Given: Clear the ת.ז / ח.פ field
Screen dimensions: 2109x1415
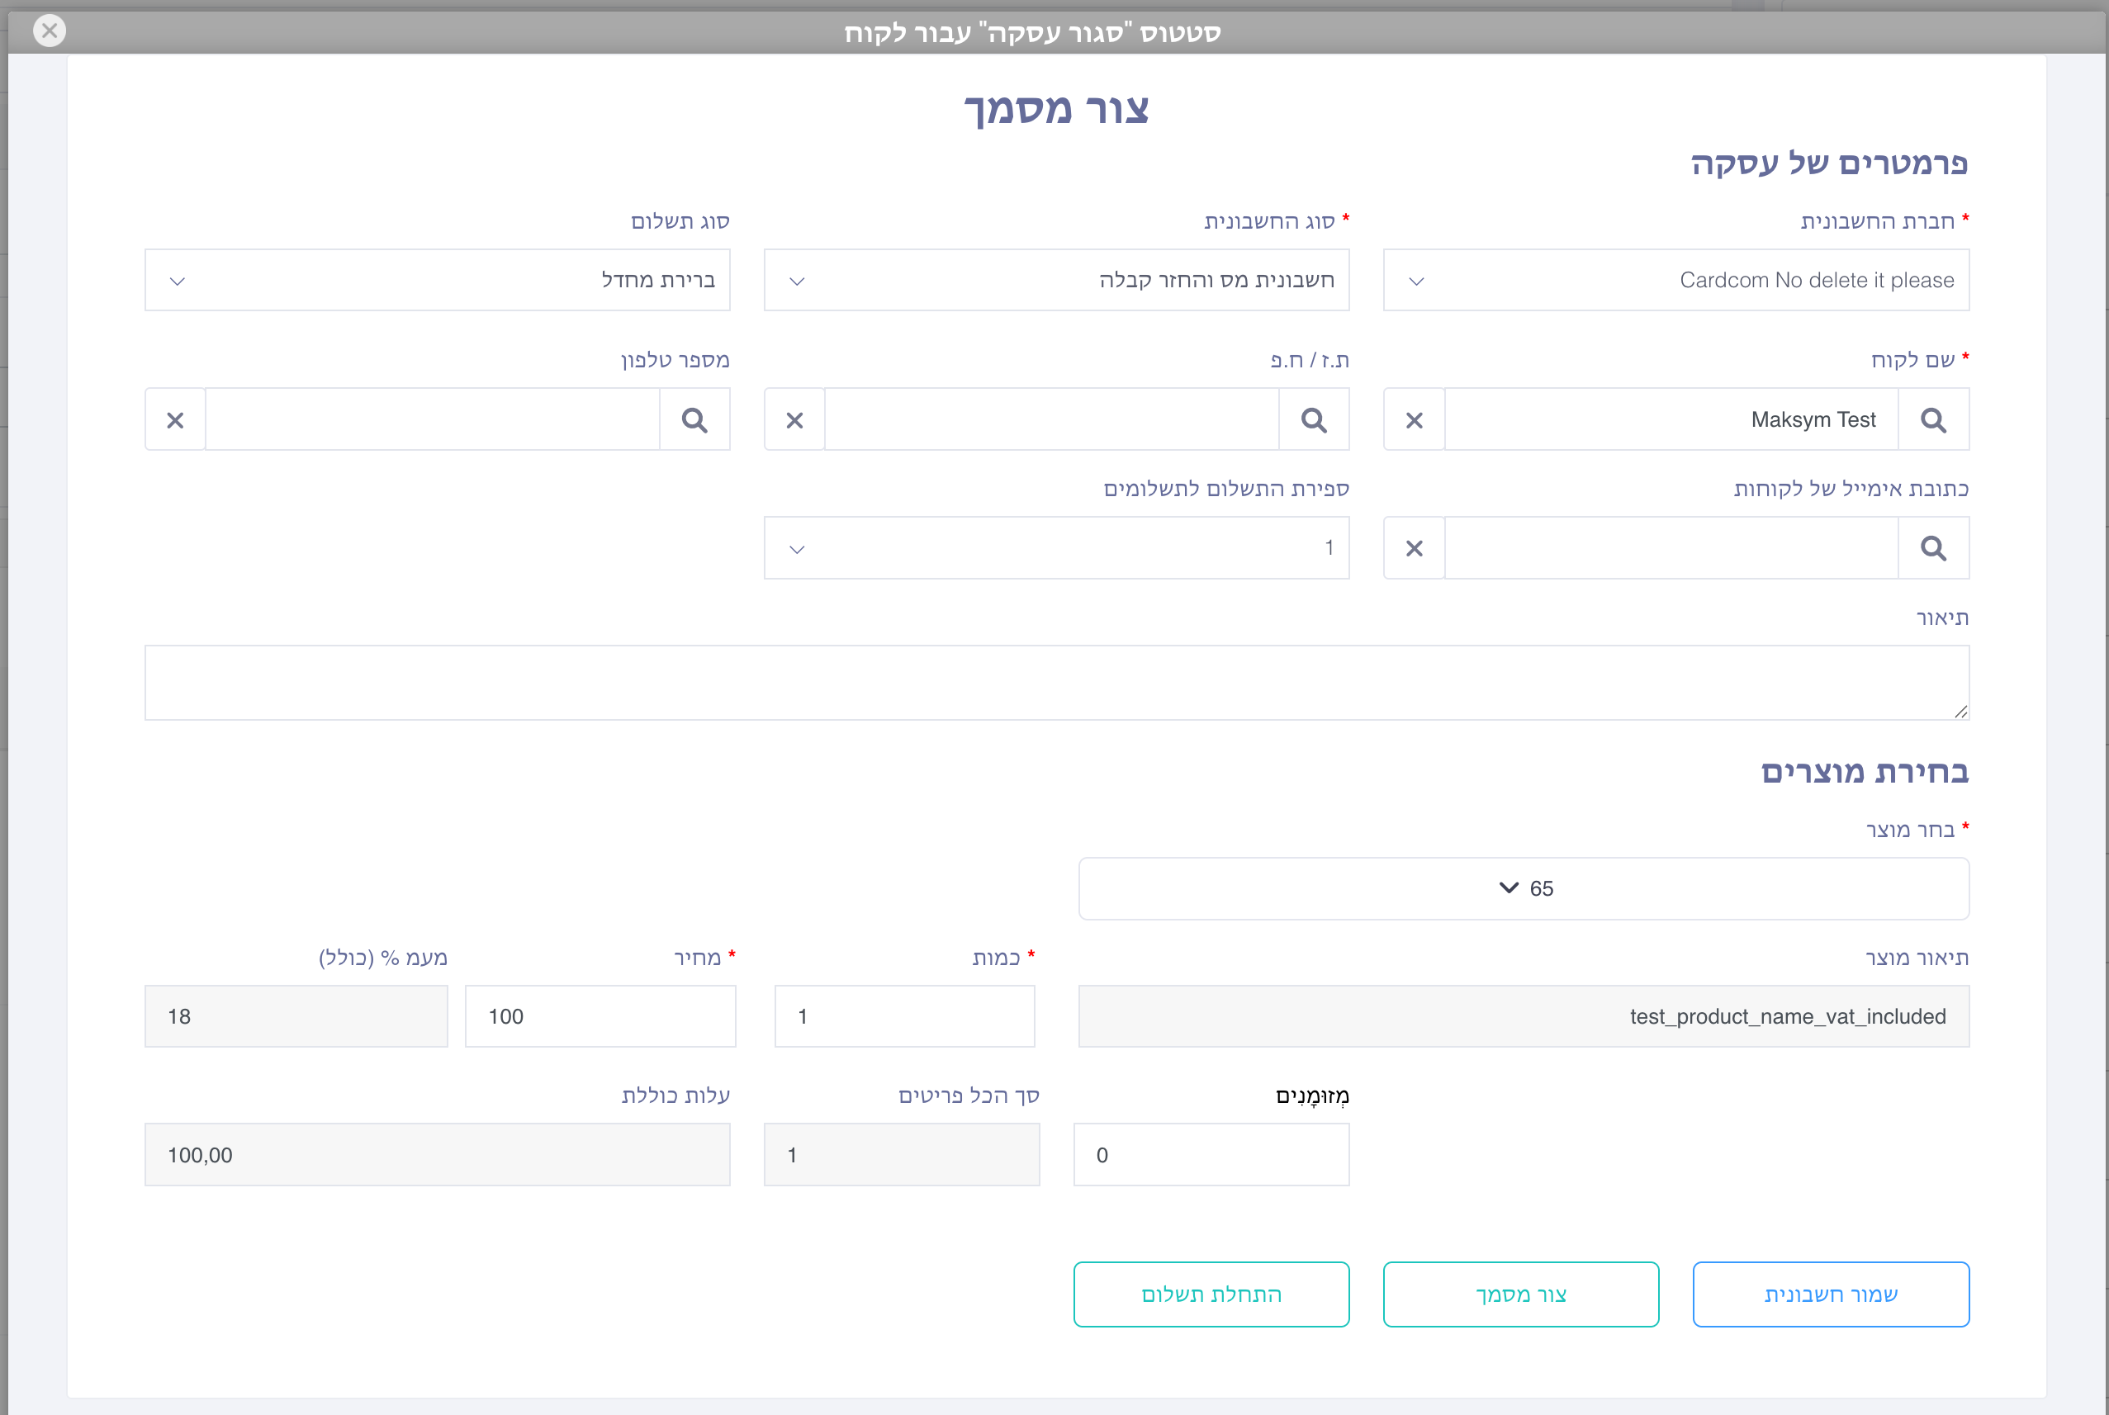Looking at the screenshot, I should click(794, 419).
